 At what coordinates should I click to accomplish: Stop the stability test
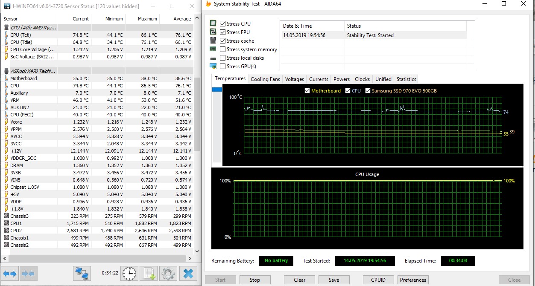pyautogui.click(x=255, y=280)
